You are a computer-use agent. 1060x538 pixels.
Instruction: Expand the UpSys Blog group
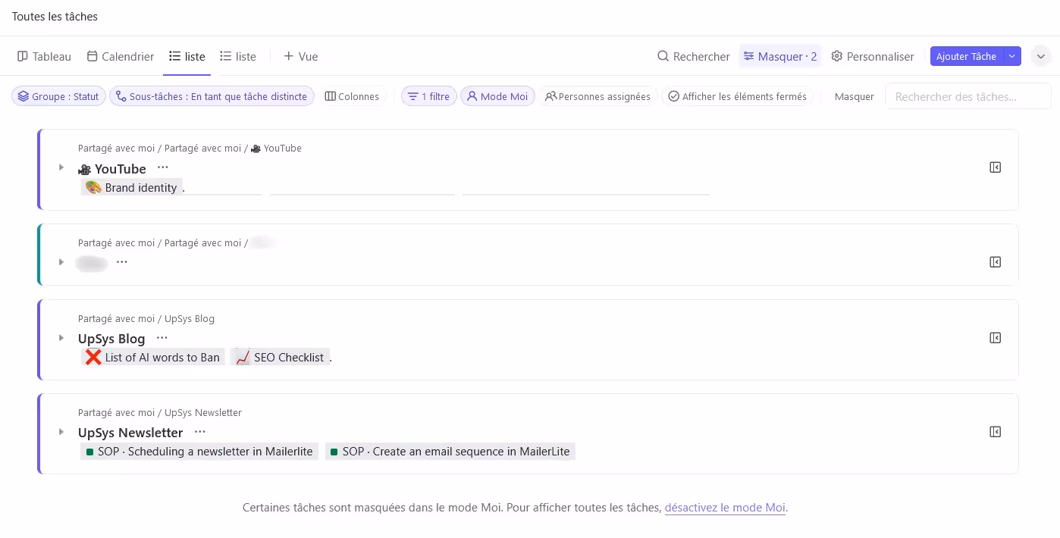click(x=61, y=338)
